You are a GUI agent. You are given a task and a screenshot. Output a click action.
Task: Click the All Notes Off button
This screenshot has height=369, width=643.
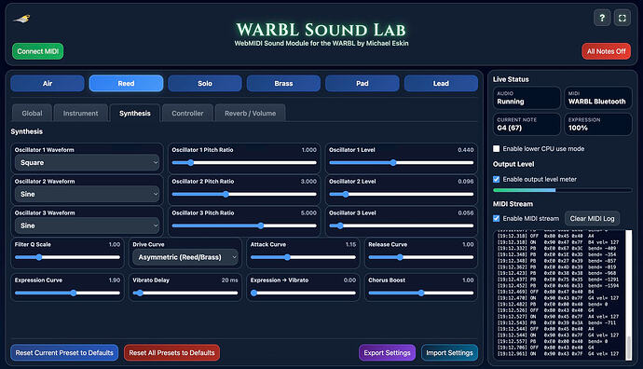(606, 51)
